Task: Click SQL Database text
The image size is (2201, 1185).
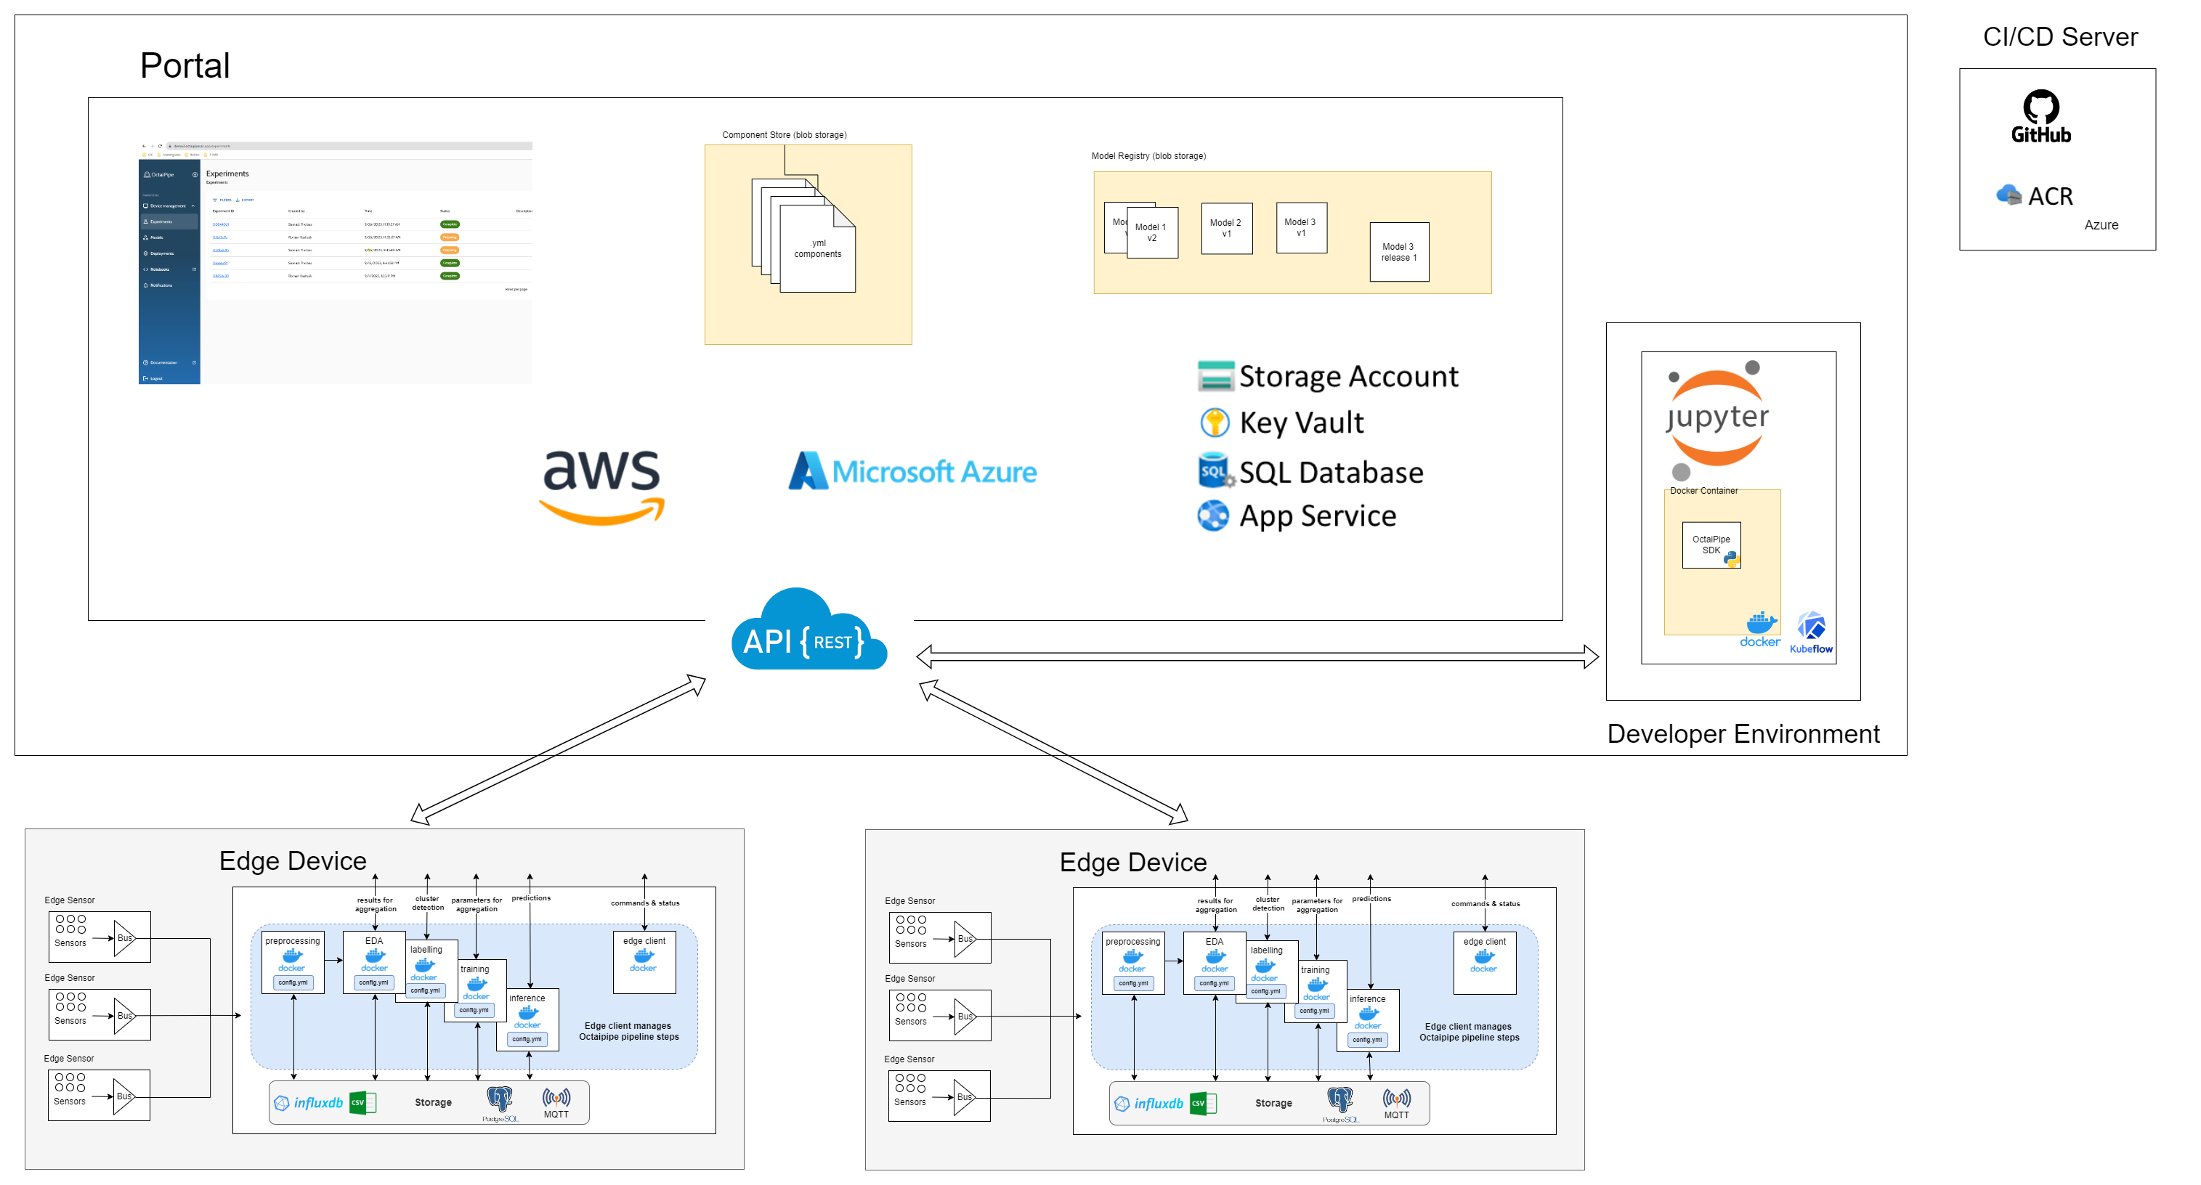Action: (1331, 473)
